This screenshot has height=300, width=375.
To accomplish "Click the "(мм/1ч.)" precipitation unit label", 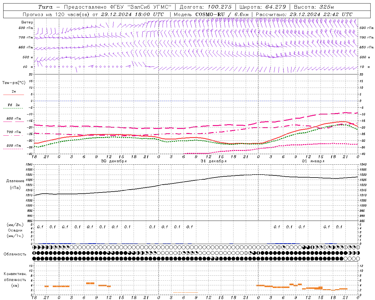I will pos(15,236).
